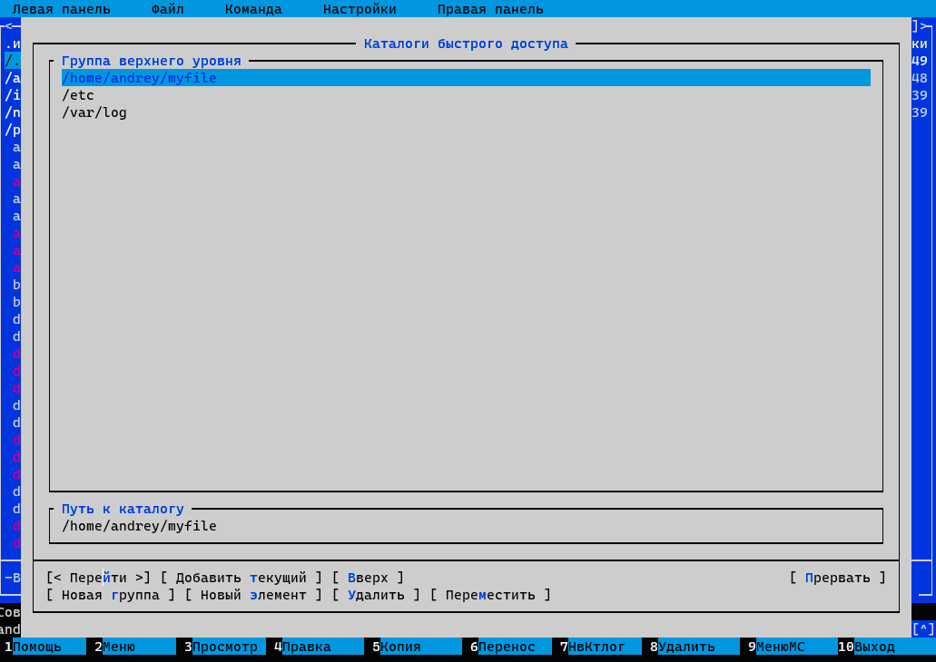This screenshot has width=936, height=662.
Task: Click the 4 Правка function key
Action: [x=318, y=647]
